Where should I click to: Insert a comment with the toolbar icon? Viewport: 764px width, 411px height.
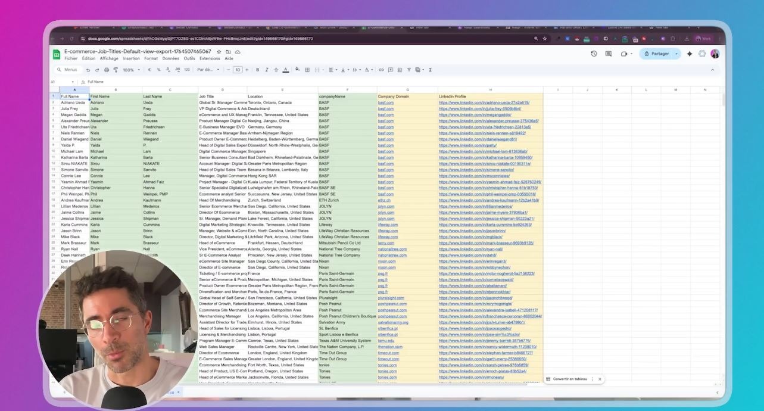click(390, 70)
